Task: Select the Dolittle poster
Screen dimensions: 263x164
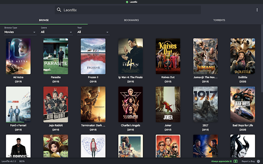Action: tap(243, 56)
